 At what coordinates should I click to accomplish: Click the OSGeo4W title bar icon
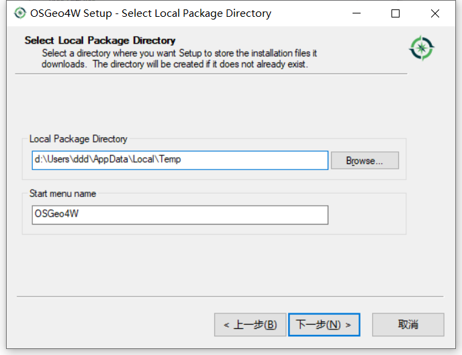19,13
